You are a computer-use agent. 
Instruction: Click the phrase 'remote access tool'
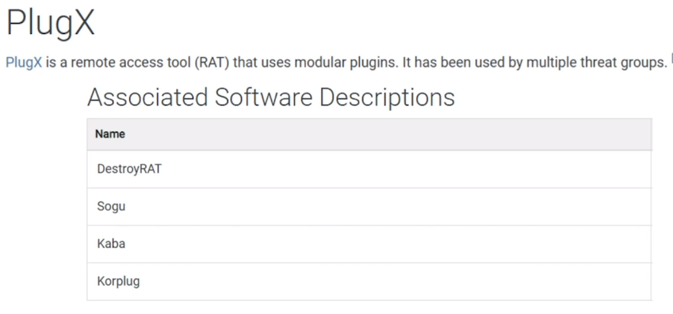(131, 63)
